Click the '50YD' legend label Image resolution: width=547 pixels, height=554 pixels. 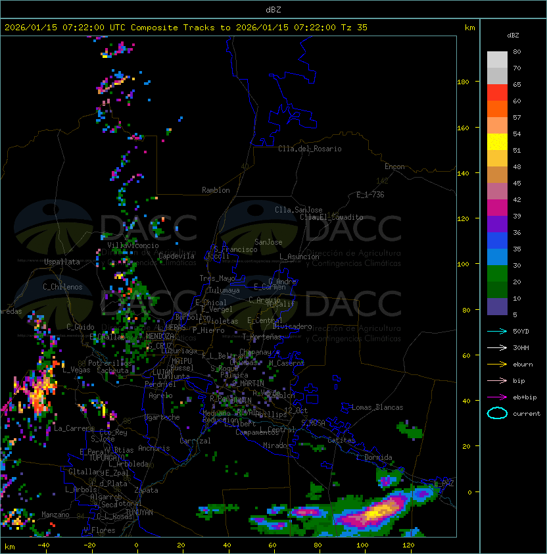coord(521,331)
